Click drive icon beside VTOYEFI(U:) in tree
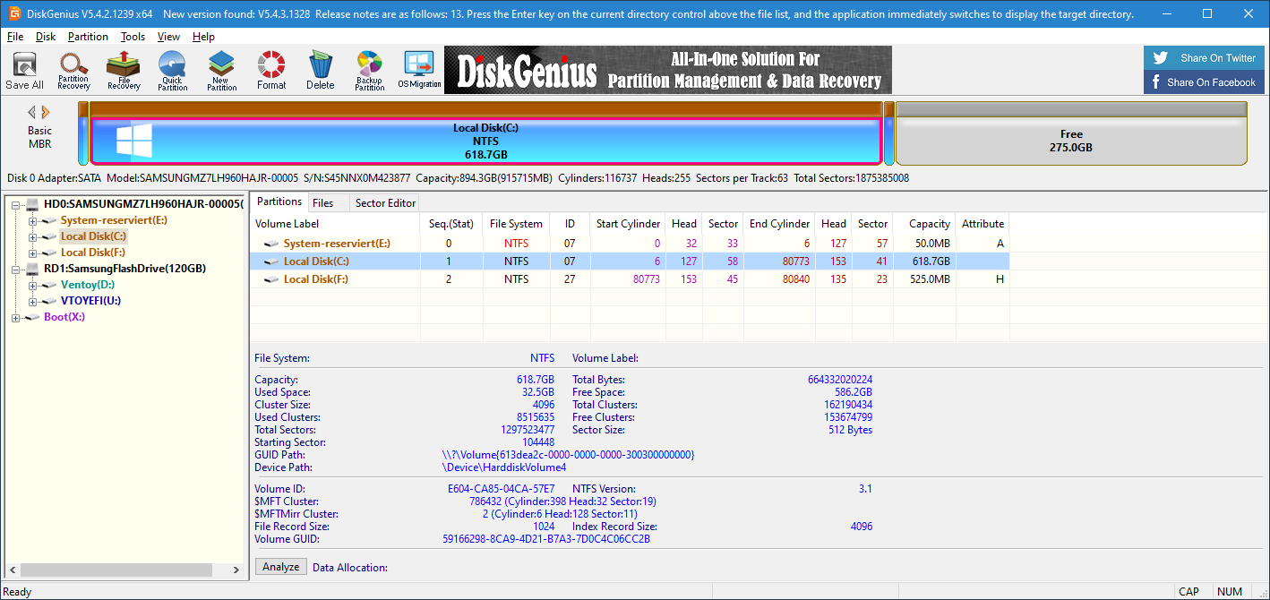 (50, 301)
